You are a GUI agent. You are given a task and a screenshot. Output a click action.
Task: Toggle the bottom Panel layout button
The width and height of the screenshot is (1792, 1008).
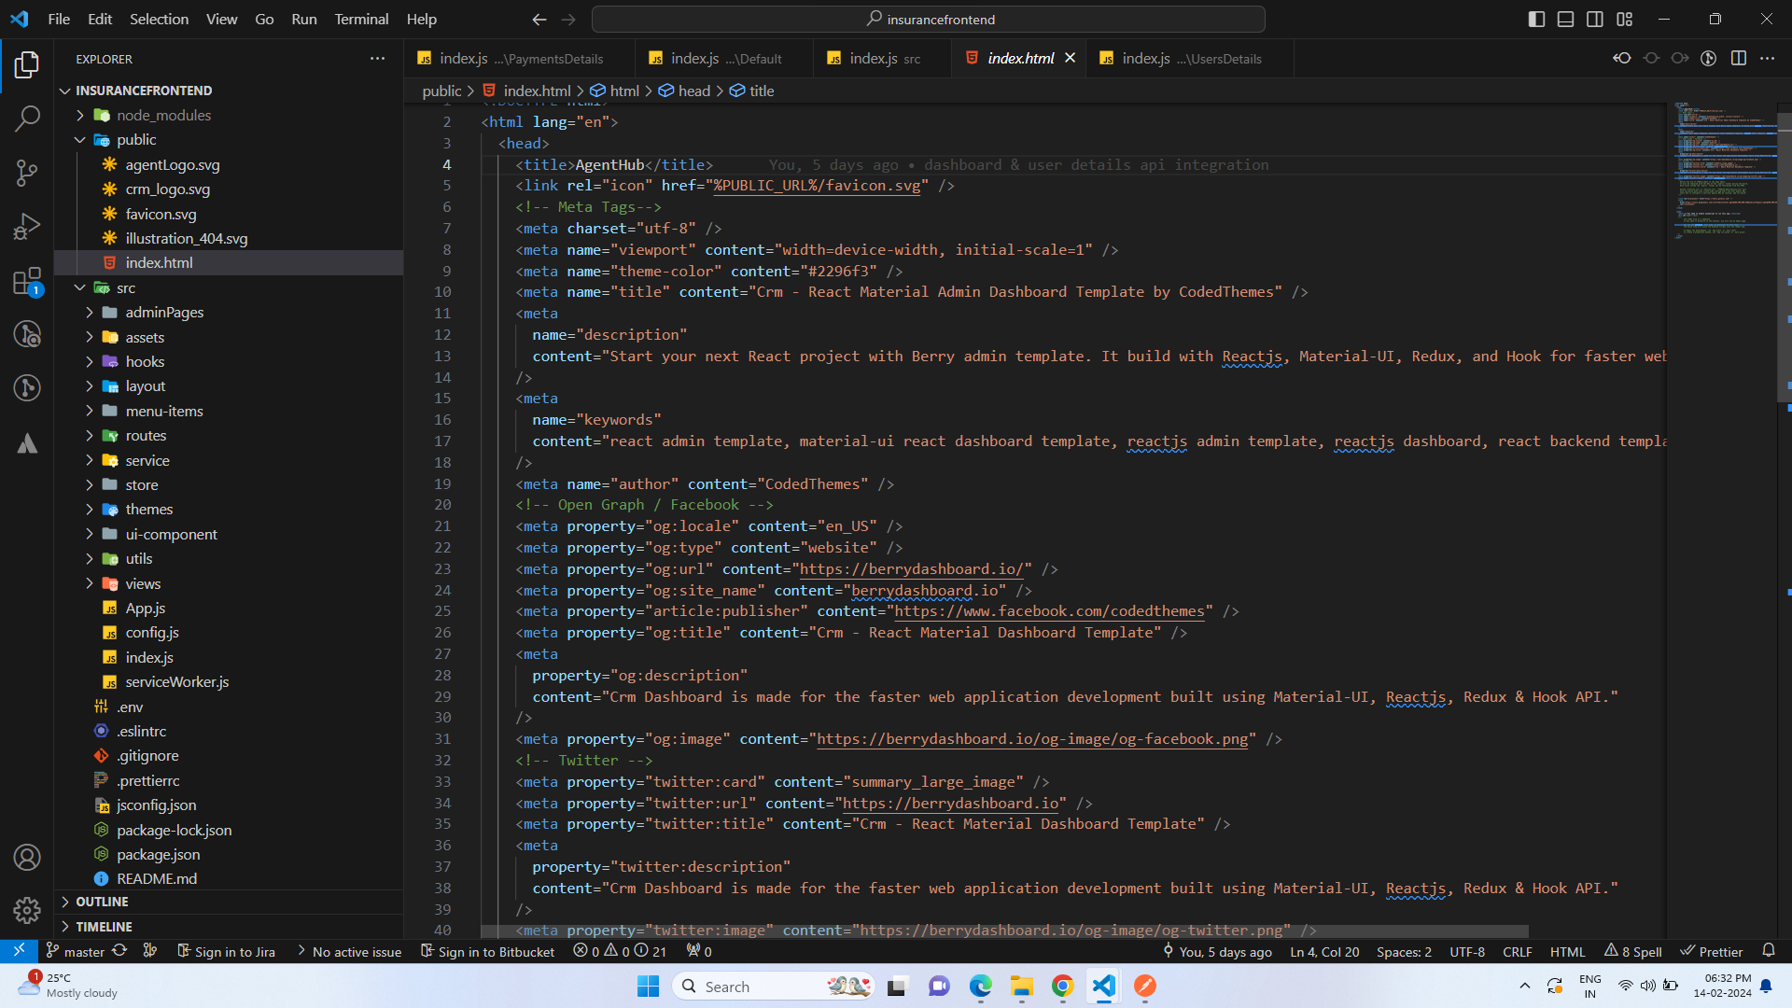click(x=1565, y=19)
